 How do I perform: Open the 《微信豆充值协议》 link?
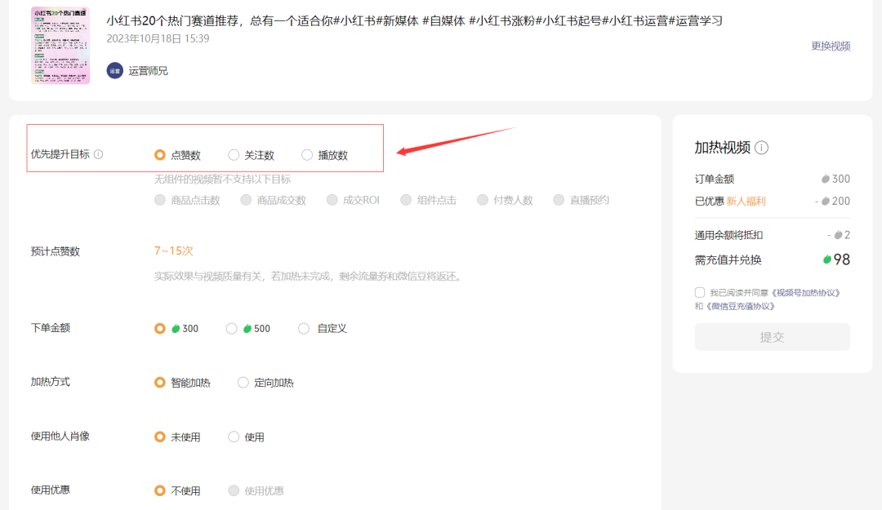click(x=740, y=306)
